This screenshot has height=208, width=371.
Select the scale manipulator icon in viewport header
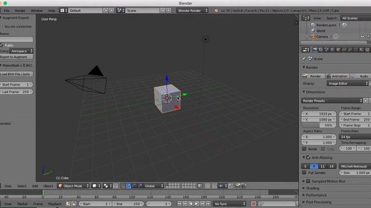[140, 186]
